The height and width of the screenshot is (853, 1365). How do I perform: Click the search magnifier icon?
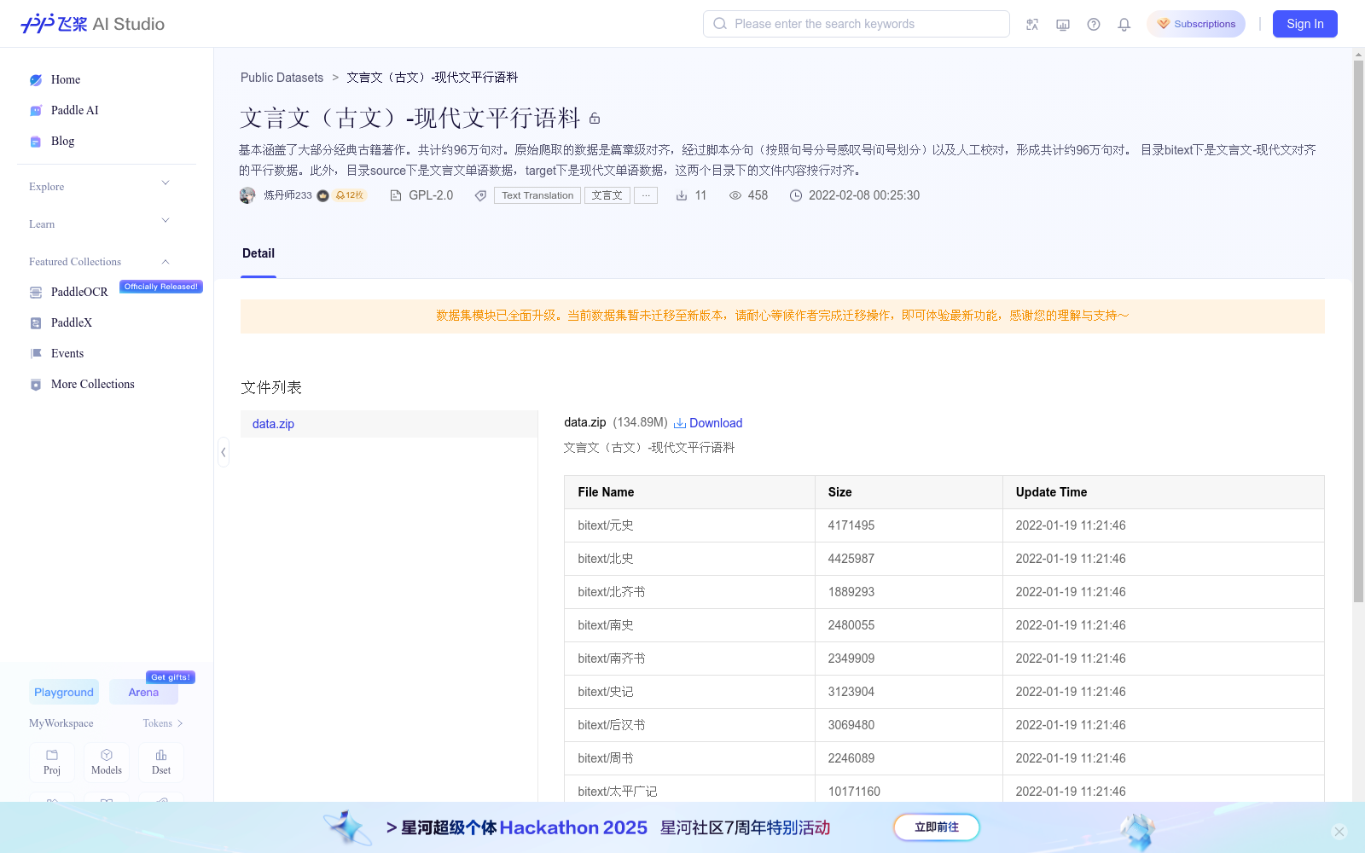(x=720, y=24)
